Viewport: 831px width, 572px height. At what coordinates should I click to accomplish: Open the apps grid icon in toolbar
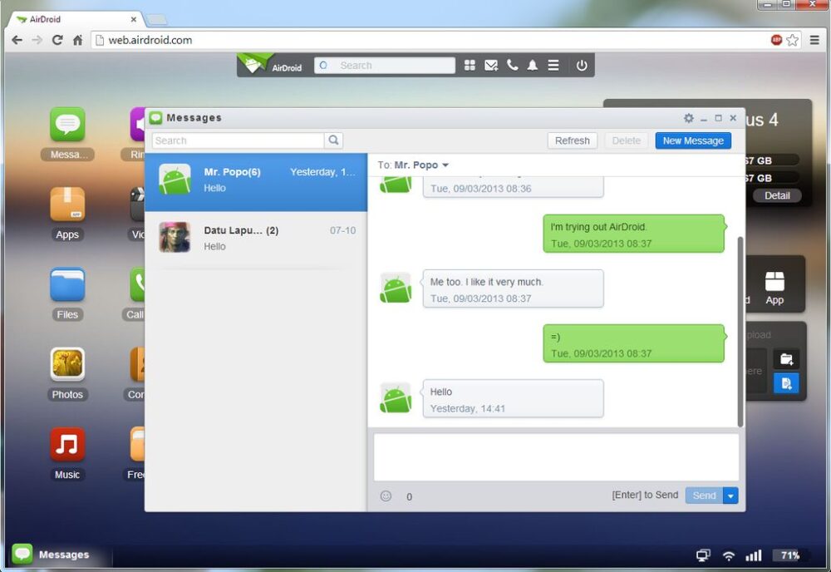pyautogui.click(x=470, y=65)
